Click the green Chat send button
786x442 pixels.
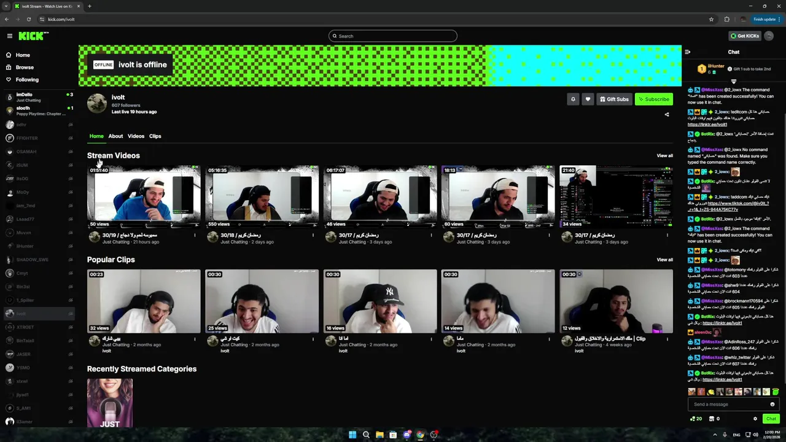pyautogui.click(x=771, y=419)
